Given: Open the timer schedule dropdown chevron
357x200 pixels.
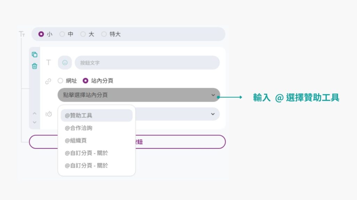Looking at the screenshot, I should click(213, 114).
